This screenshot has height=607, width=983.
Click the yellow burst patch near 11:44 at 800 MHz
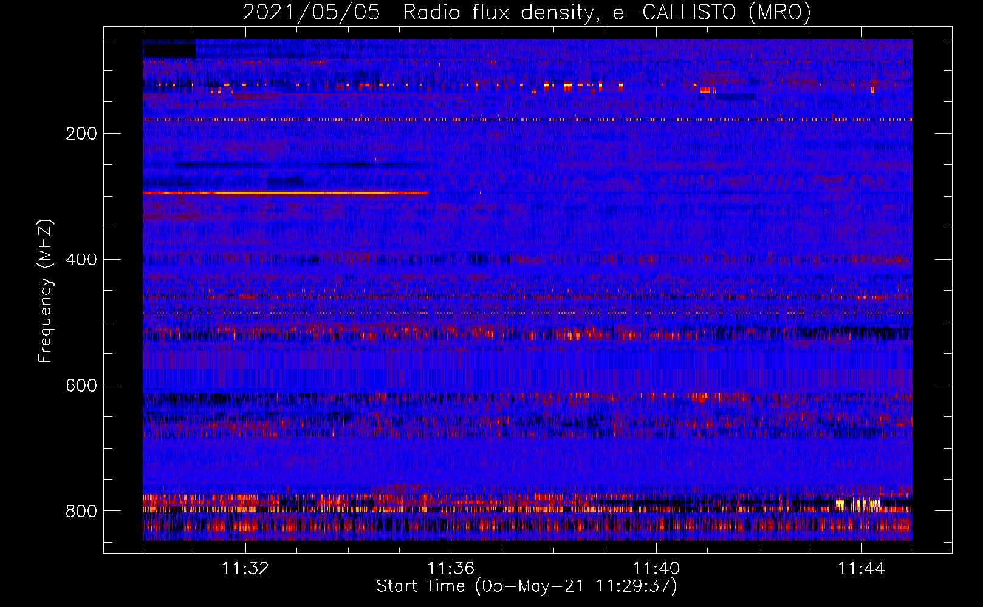[x=857, y=503]
